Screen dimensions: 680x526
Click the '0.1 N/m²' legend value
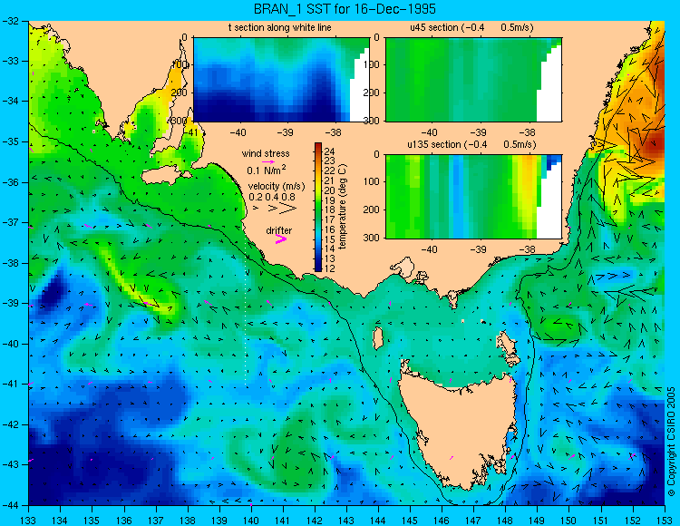pos(267,170)
